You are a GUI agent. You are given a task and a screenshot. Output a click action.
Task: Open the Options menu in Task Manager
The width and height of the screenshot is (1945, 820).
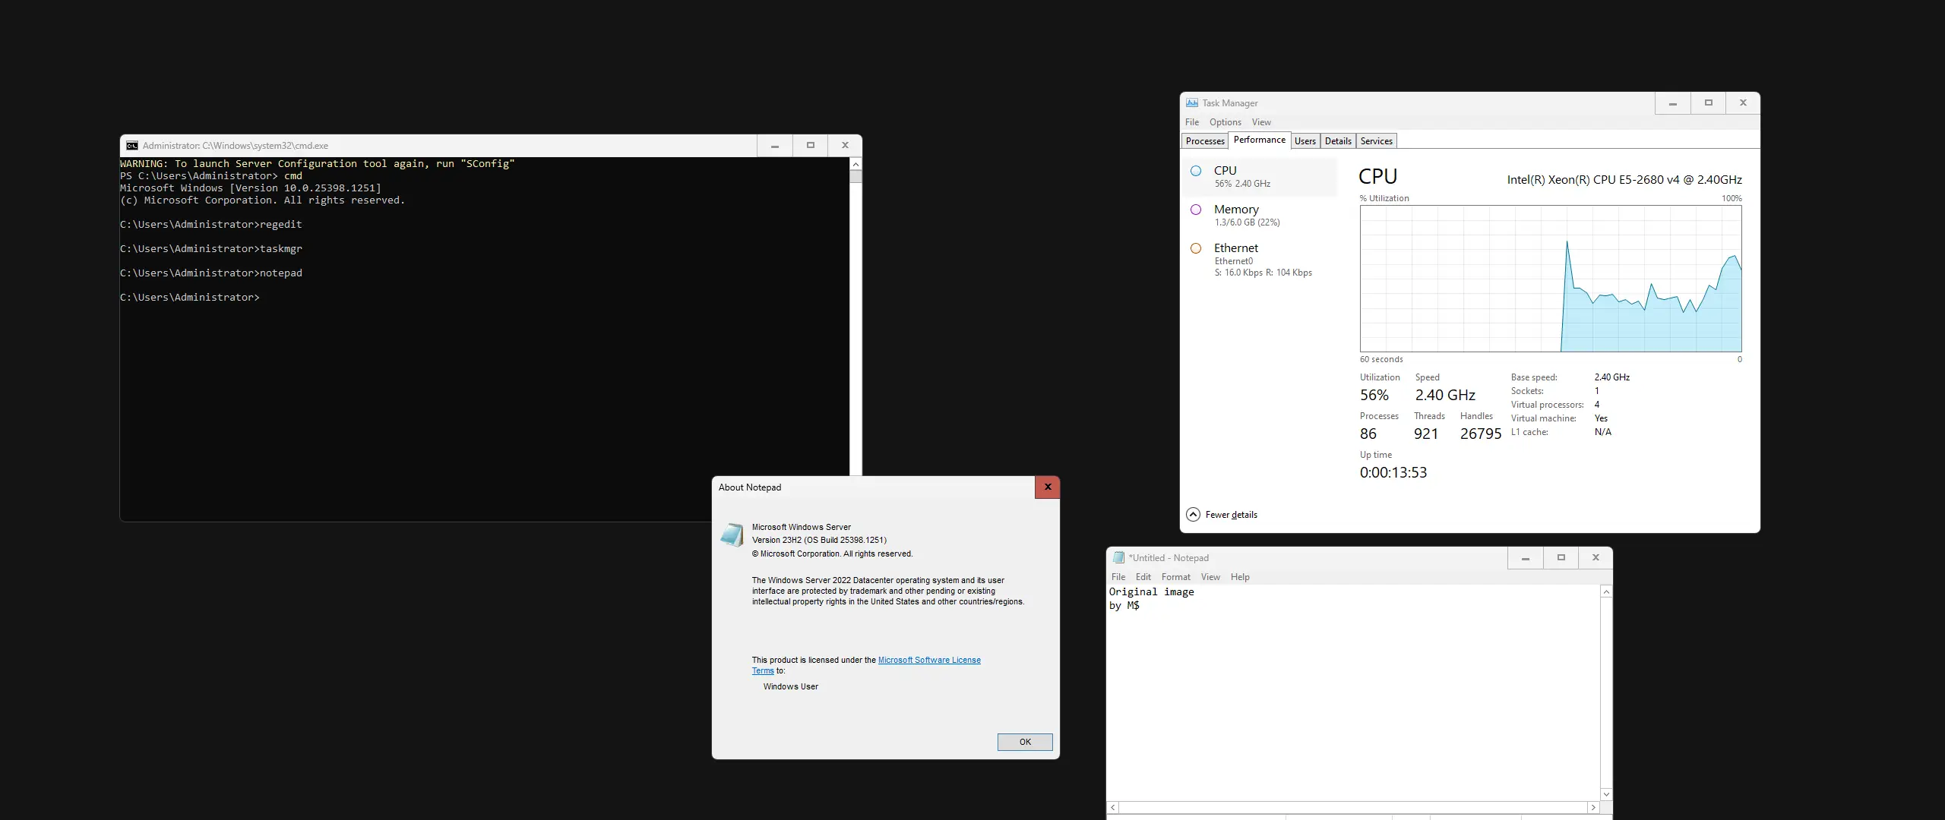(x=1225, y=122)
